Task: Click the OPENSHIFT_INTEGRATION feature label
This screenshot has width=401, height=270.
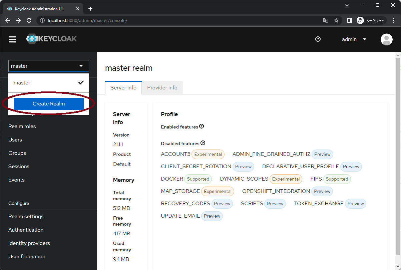Action: click(276, 191)
